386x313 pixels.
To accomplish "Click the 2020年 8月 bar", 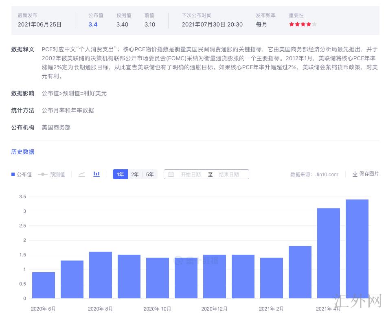I will (101, 275).
